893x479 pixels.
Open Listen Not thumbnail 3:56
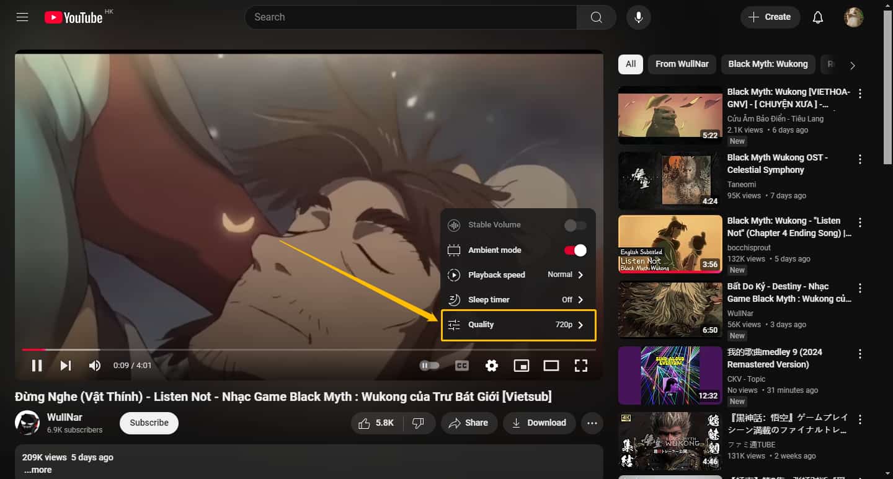coord(670,244)
